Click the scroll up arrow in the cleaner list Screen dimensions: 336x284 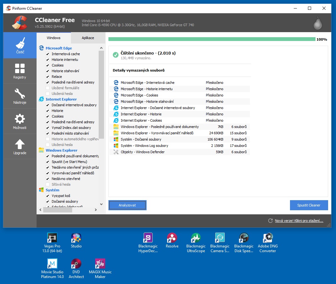tap(101, 48)
